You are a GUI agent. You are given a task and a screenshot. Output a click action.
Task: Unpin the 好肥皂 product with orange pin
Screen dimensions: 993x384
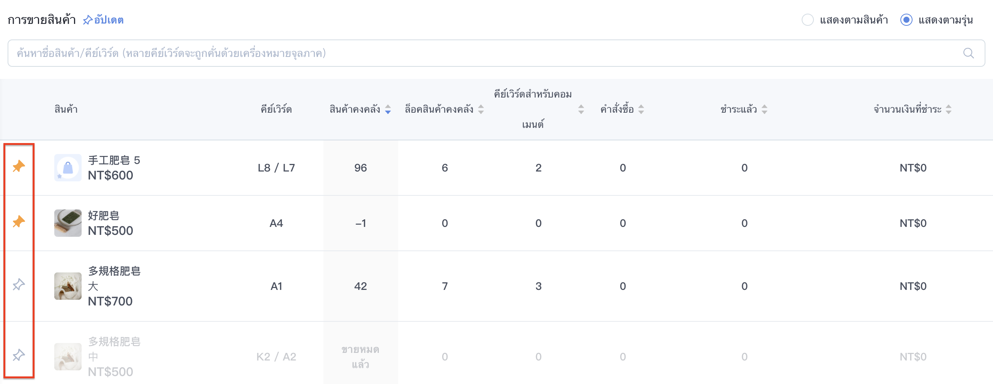click(19, 222)
